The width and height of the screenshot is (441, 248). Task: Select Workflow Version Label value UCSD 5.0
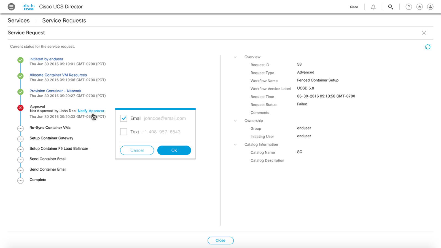tap(306, 88)
